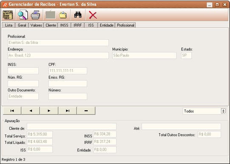The image size is (230, 164).
Task: Click the red X delete icon
Action: [93, 15]
